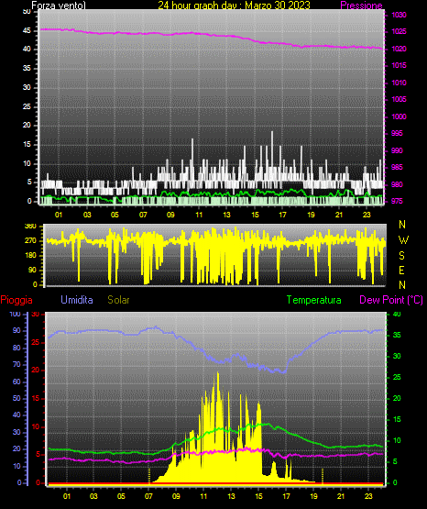Click hour 09 on bottom chart axis
Screen dimensions: 427x509
176,496
